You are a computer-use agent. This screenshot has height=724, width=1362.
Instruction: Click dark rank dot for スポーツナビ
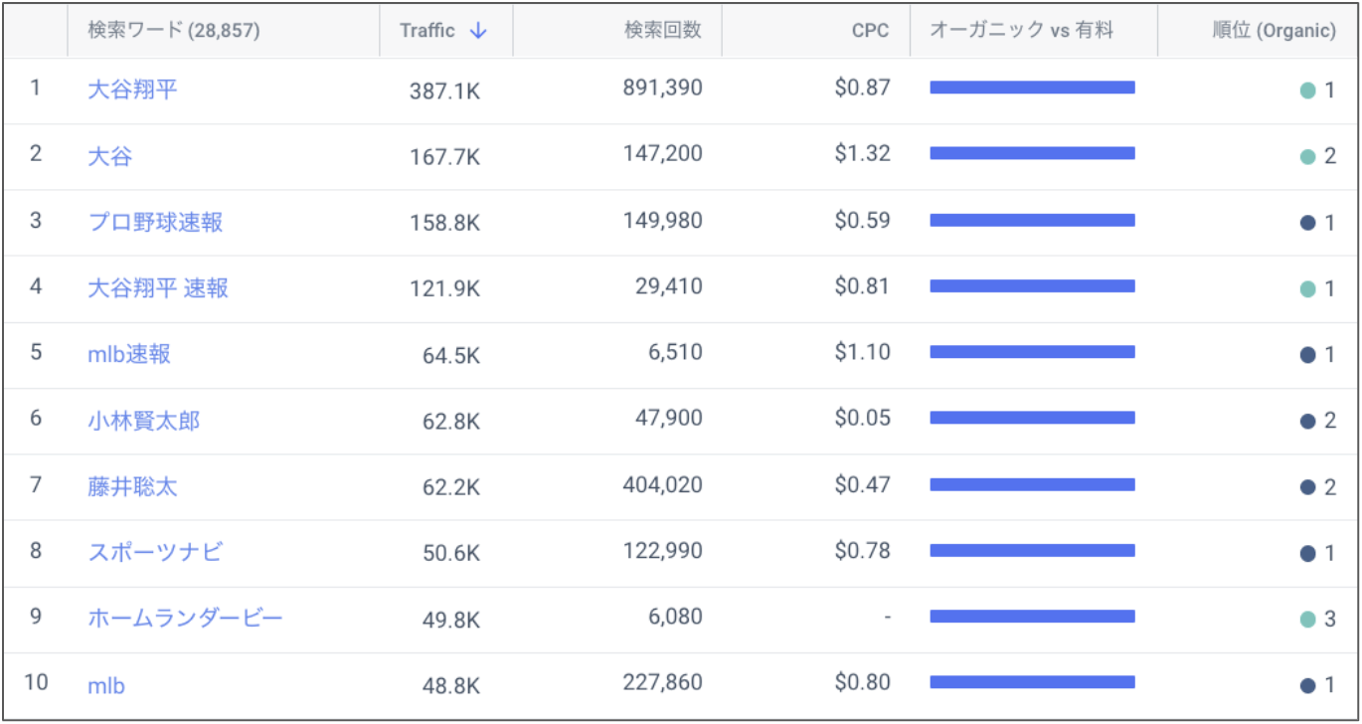[x=1308, y=553]
